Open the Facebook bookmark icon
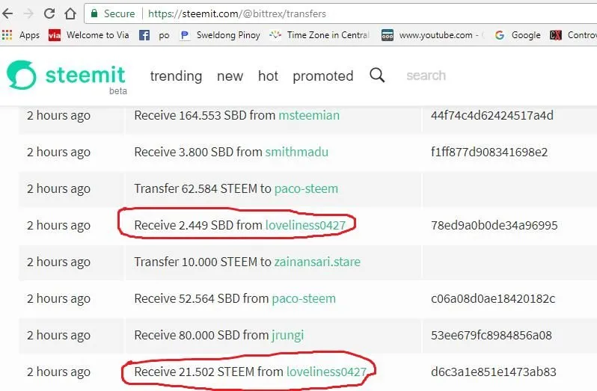 [144, 35]
